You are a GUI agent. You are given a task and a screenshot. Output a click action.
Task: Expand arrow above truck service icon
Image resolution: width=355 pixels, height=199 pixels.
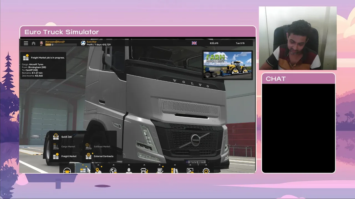click(144, 165)
